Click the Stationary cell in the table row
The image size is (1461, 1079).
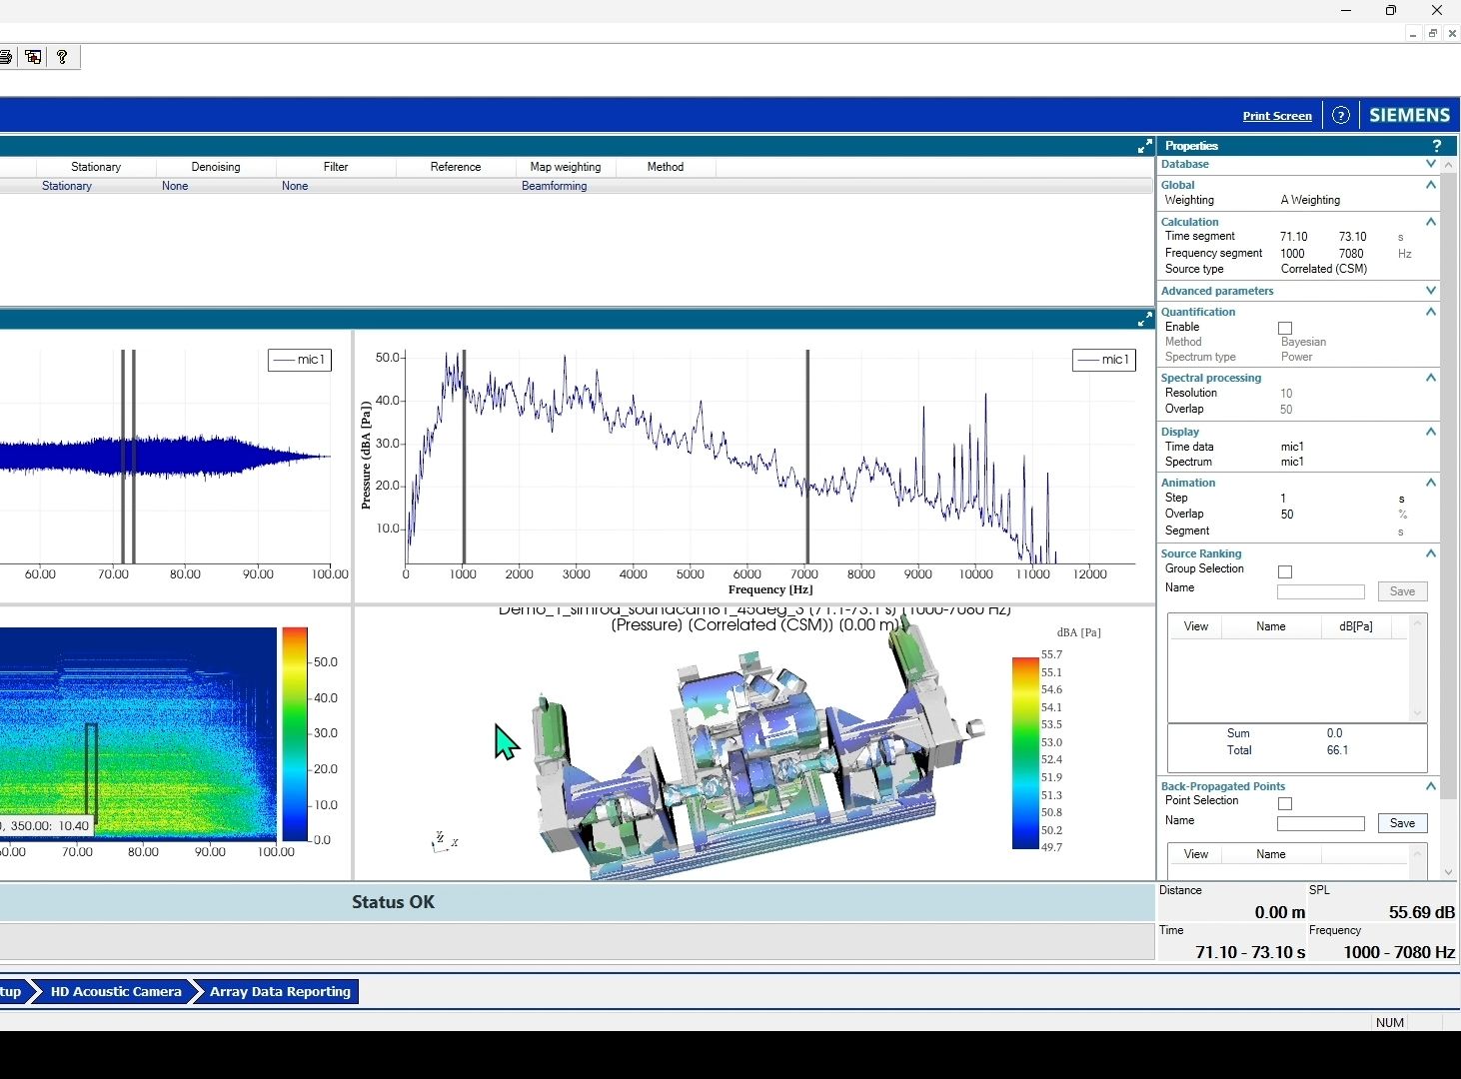coord(67,186)
